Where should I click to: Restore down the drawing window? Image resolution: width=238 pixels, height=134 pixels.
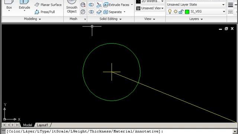(226, 29)
